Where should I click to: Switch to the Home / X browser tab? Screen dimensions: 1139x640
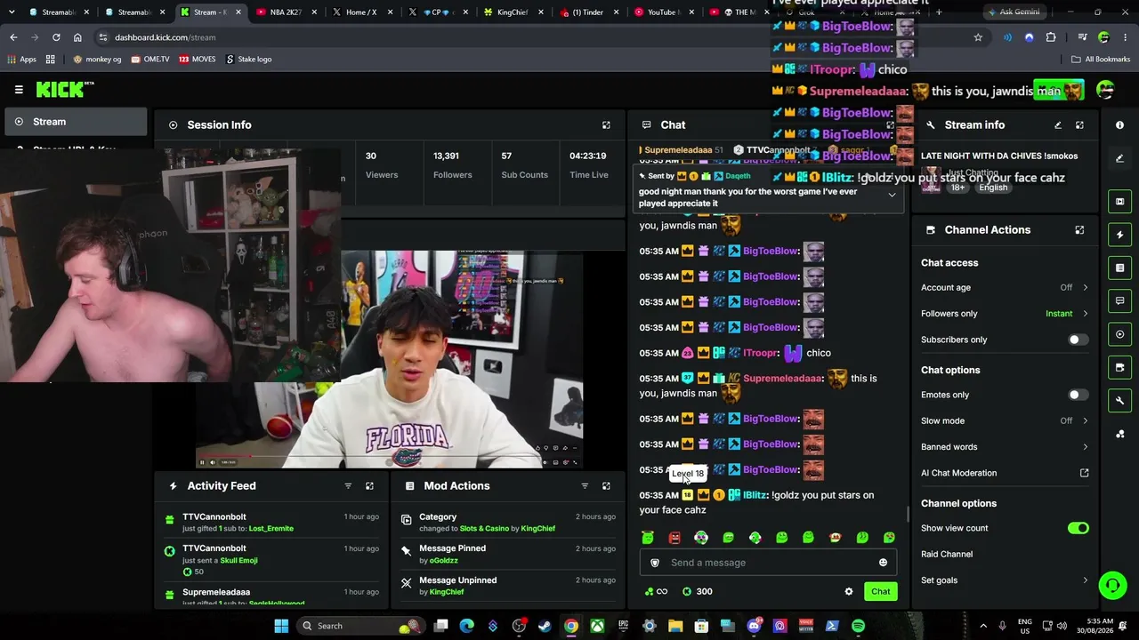tap(361, 12)
